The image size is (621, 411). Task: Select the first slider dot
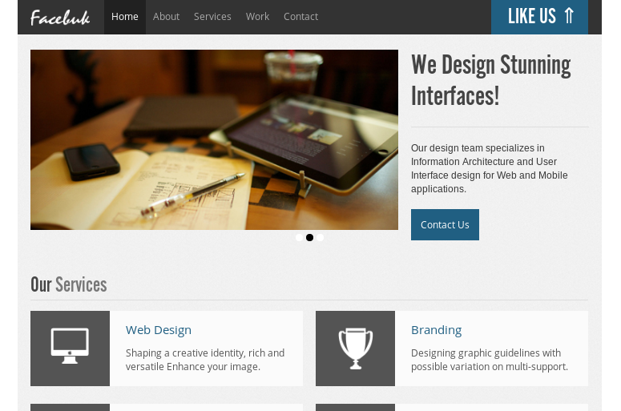[299, 237]
